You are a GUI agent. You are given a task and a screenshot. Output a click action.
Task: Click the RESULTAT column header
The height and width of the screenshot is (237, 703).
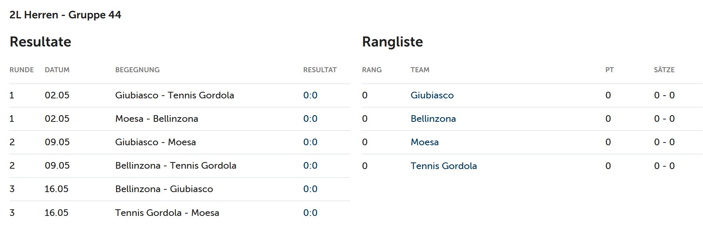click(x=320, y=70)
